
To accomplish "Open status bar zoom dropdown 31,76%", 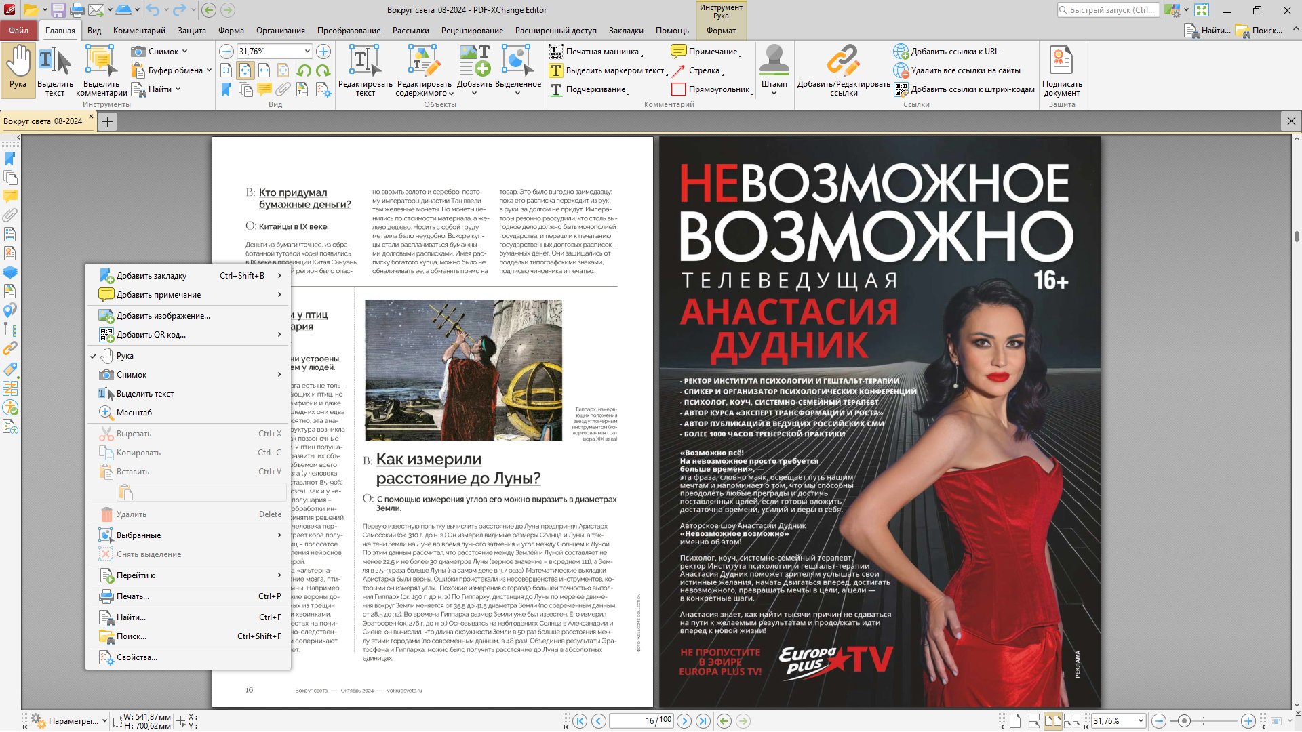I will click(1141, 721).
